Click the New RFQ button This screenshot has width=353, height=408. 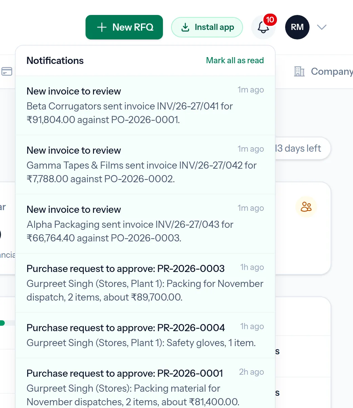[x=124, y=27]
